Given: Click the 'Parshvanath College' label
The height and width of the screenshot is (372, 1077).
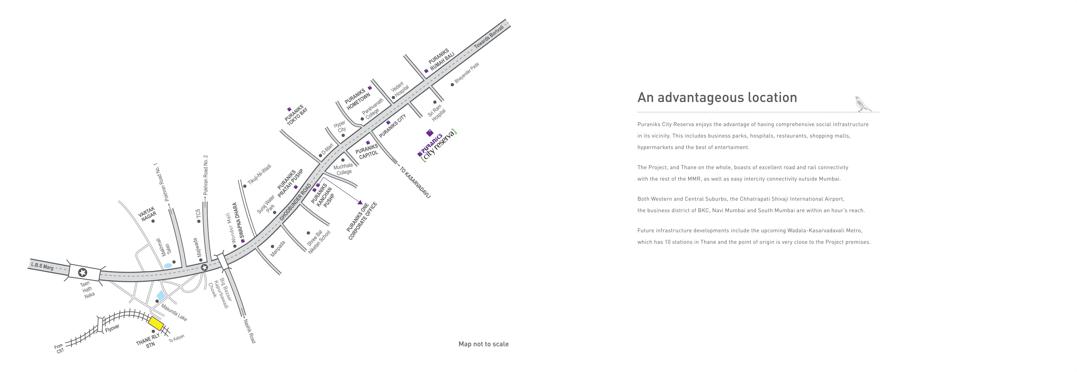Looking at the screenshot, I should [x=372, y=109].
